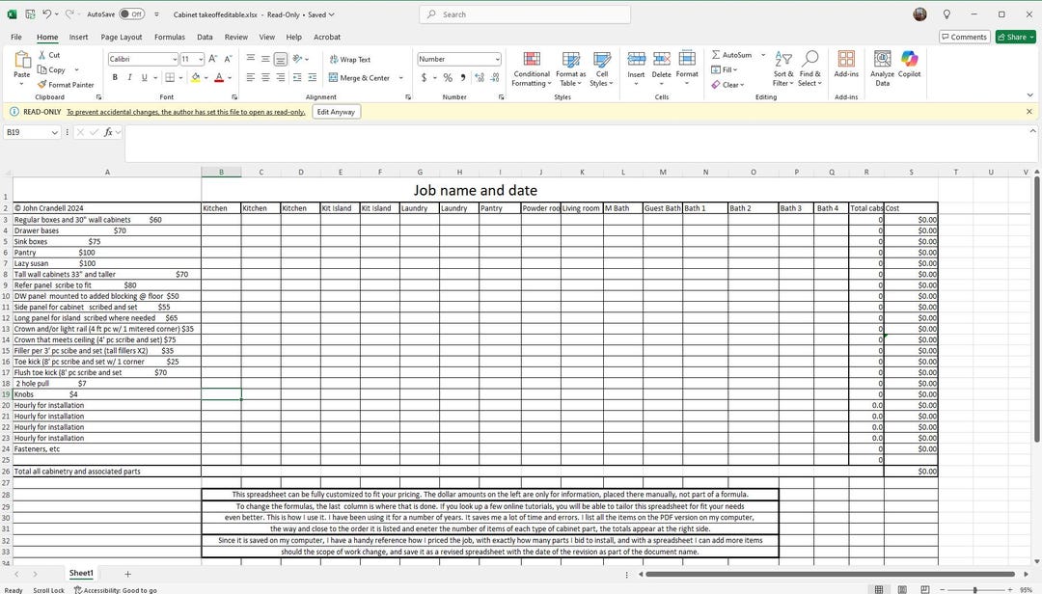Expand the Name Box dropdown

pos(54,132)
